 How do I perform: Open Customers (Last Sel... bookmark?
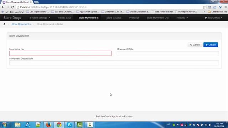click(113, 12)
